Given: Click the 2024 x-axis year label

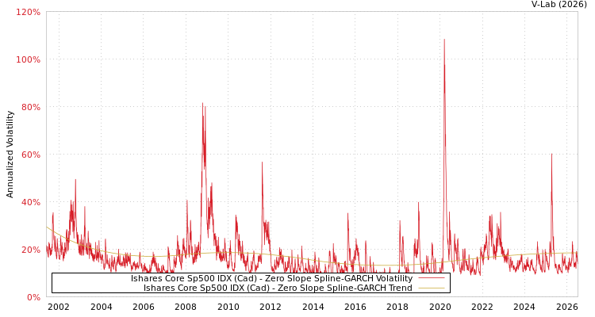Looking at the screenshot, I should (525, 307).
